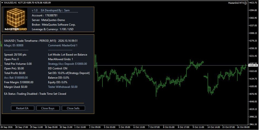Screen dimensions: 259x130
Task: Click the Tester Withdrawal: $0.00 line
Action: click(x=63, y=87)
